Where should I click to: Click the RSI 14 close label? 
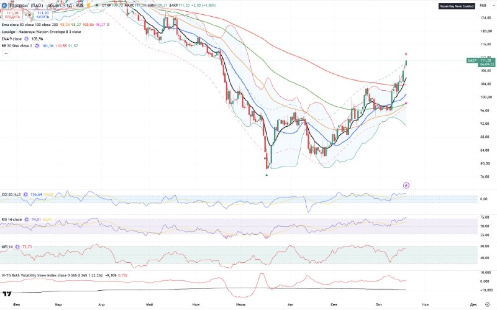pyautogui.click(x=11, y=219)
